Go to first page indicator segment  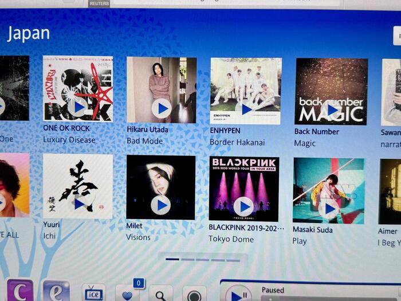coord(172,259)
